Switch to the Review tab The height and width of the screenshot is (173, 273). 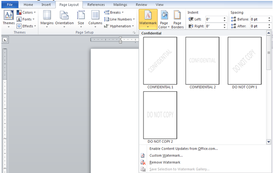click(x=141, y=5)
